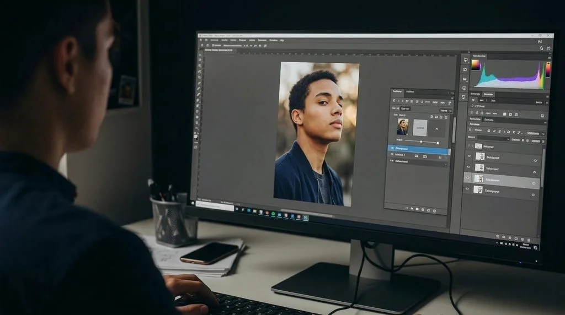Select the rectangular marquee tool
This screenshot has height=315, width=565.
200,61
